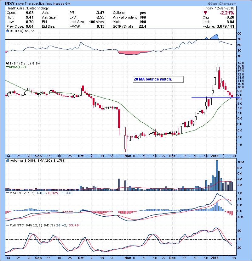Click the 'Oct' label on price chart axis
This screenshot has width=252, height=261.
point(81,156)
